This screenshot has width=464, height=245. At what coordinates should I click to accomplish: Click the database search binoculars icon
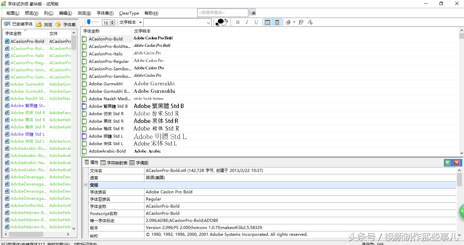pos(252,13)
